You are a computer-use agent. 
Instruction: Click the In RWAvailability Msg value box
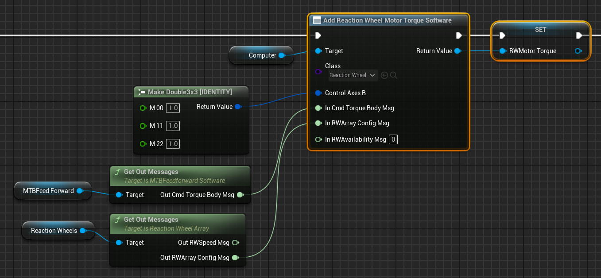coord(393,139)
